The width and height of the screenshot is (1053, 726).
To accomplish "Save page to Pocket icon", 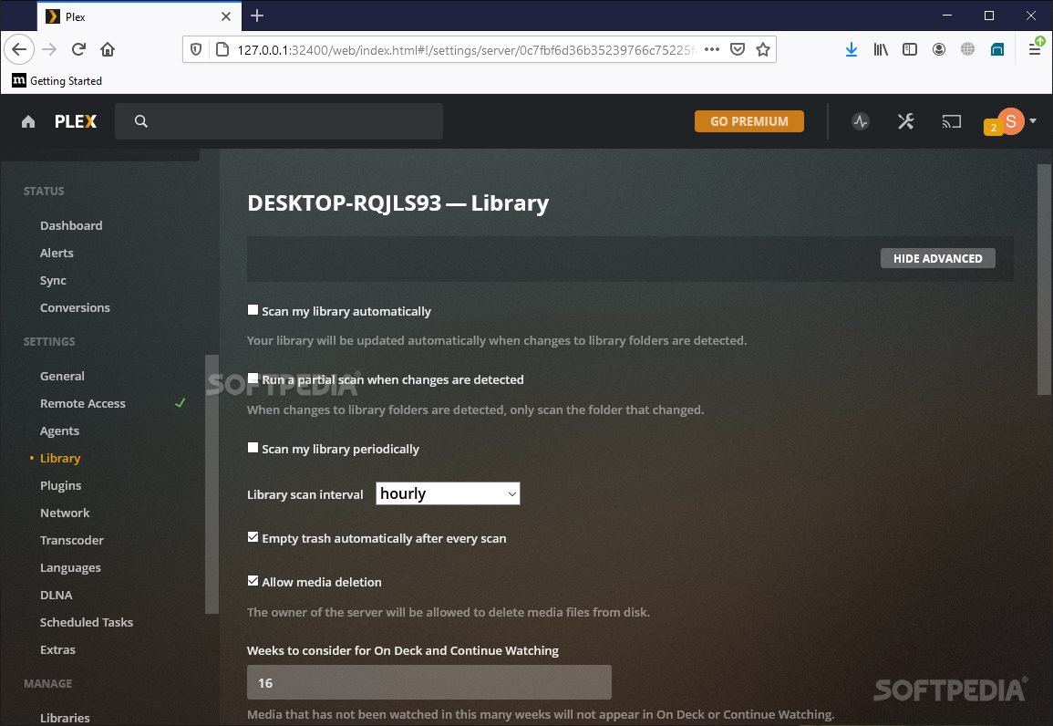I will [x=738, y=49].
